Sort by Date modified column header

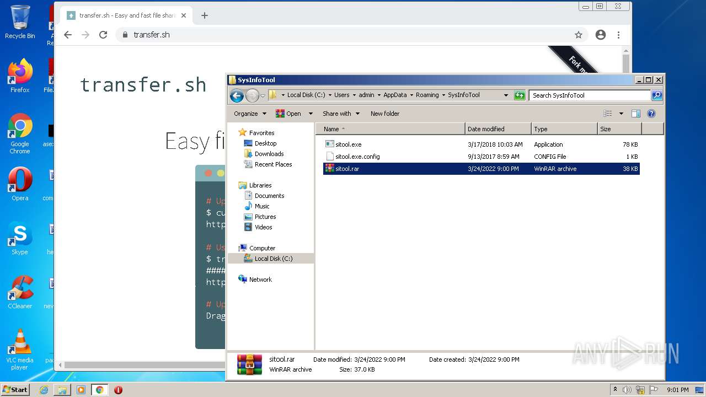coord(499,129)
